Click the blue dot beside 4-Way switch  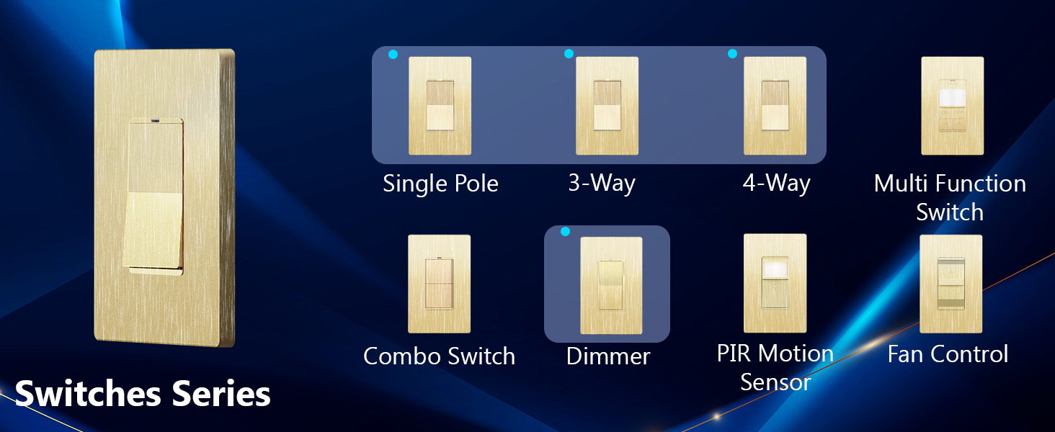click(732, 53)
